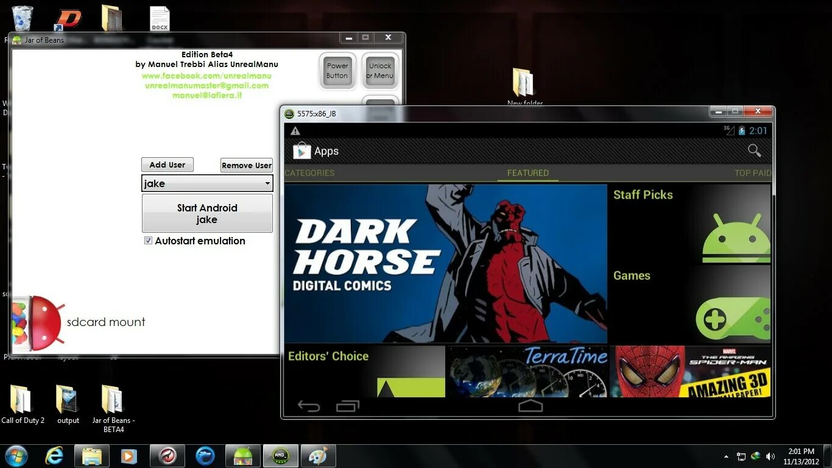
Task: Open the Windows Start orb
Action: tap(15, 456)
